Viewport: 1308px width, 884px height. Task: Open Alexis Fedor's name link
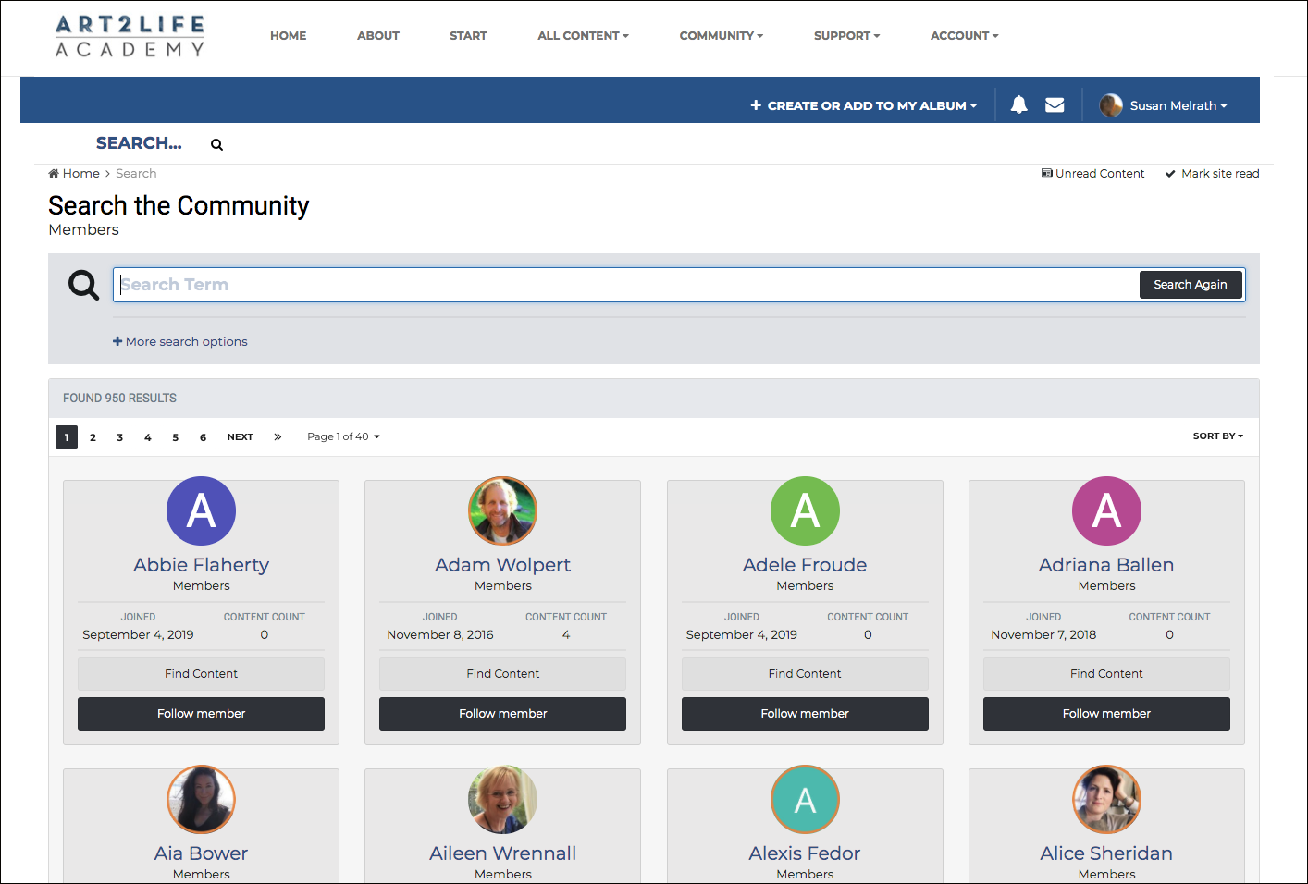[805, 853]
